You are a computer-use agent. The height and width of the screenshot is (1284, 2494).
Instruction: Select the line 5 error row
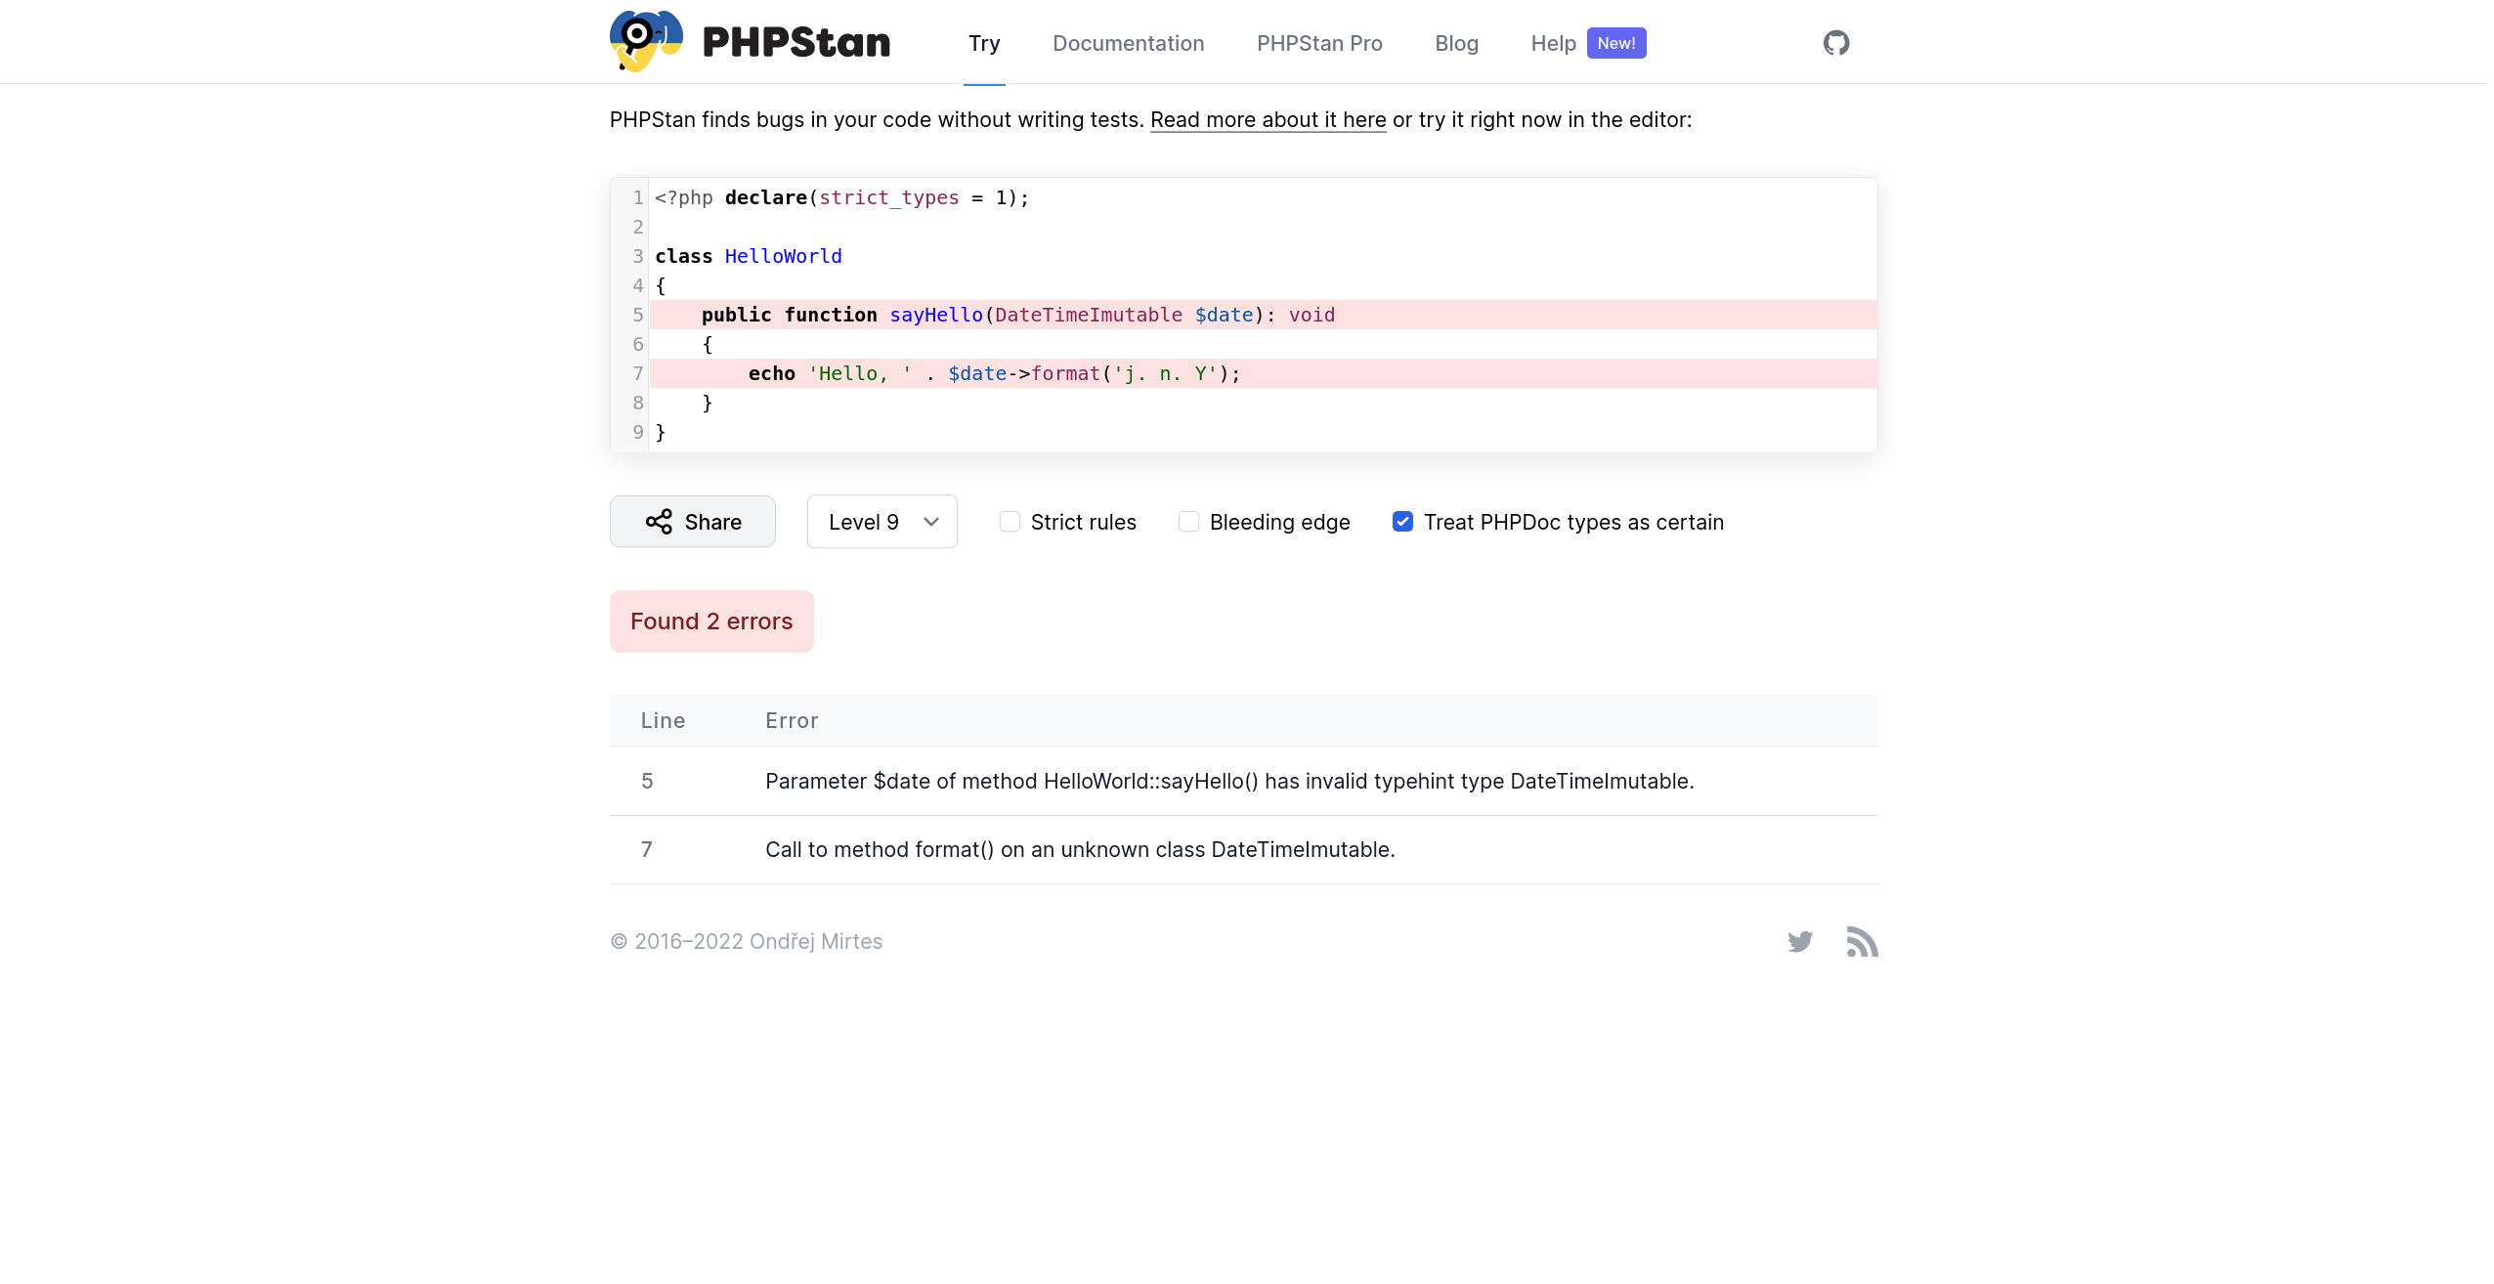tap(1243, 781)
